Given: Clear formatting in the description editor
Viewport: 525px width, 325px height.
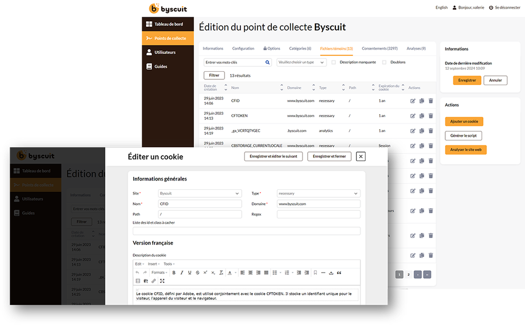Looking at the screenshot, I should (221, 273).
